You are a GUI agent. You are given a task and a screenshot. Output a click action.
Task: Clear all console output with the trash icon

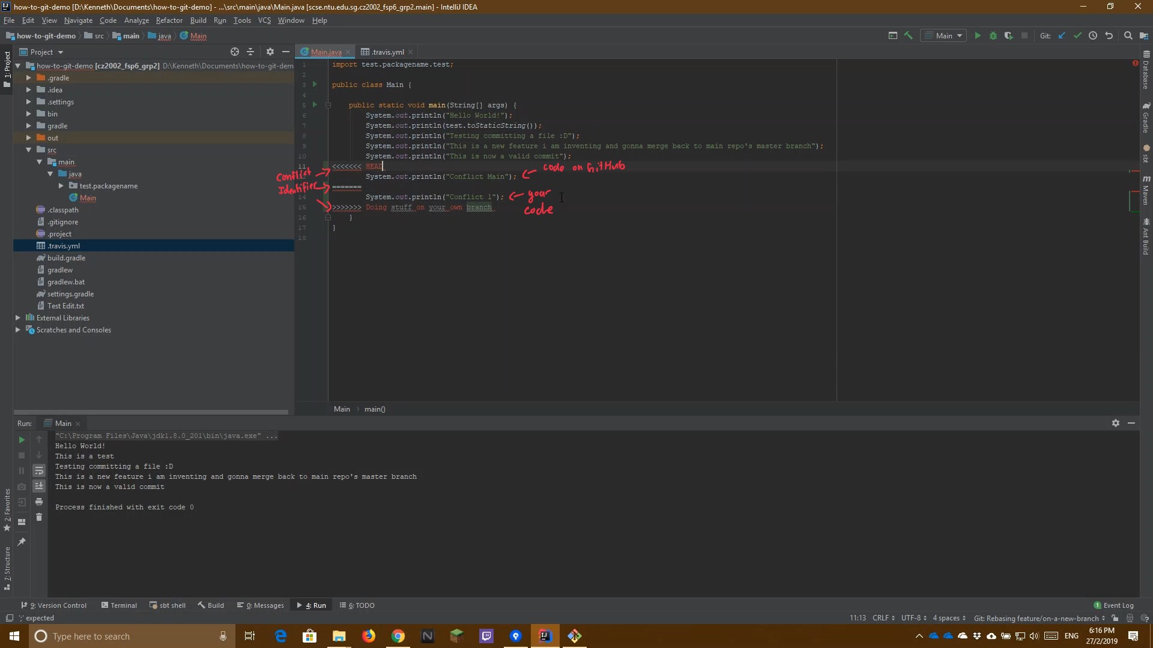(x=39, y=517)
